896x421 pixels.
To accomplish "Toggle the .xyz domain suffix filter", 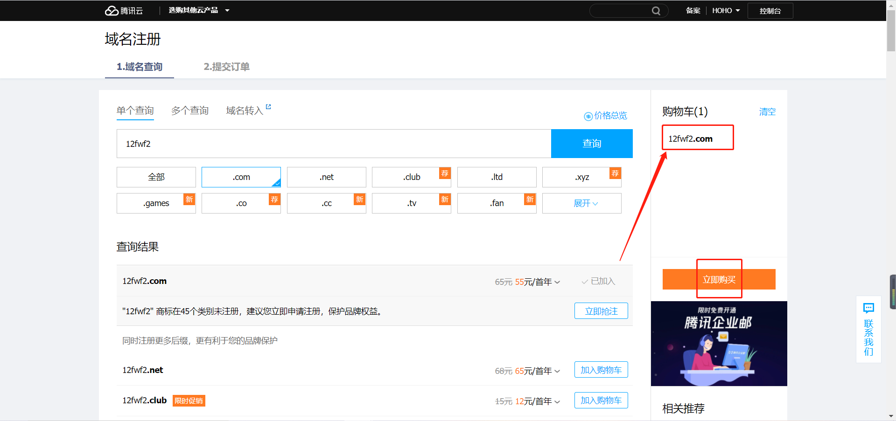I will pos(581,177).
